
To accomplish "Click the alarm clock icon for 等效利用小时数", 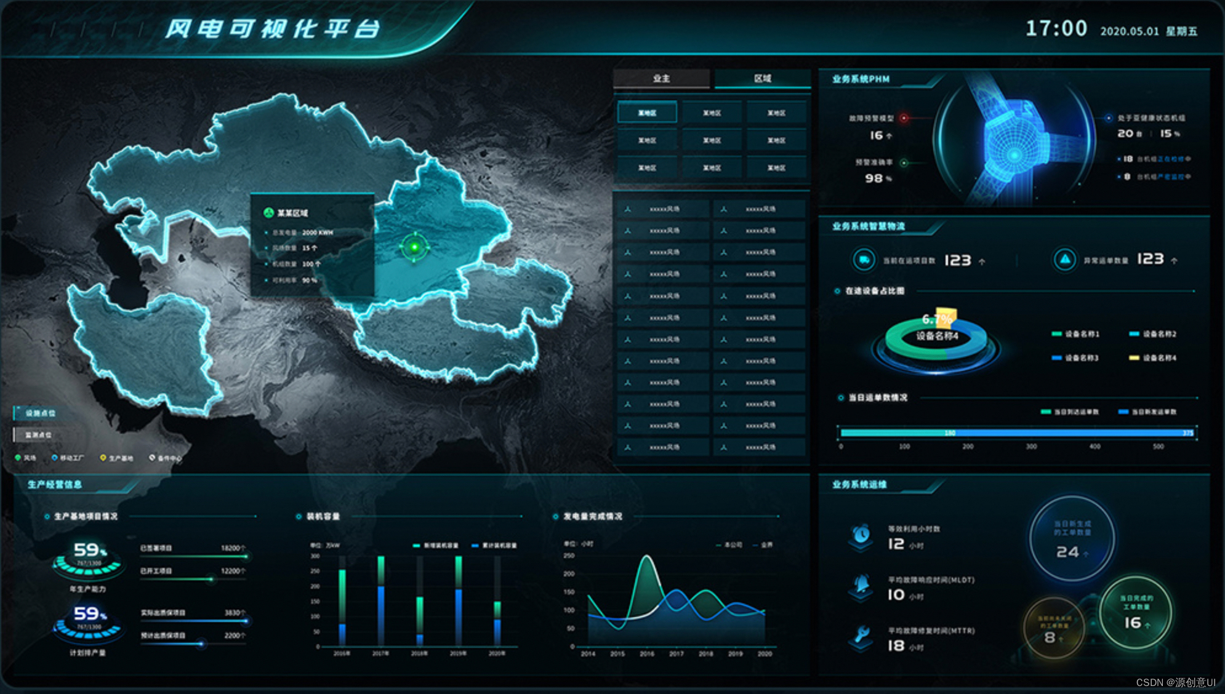I will [x=862, y=535].
